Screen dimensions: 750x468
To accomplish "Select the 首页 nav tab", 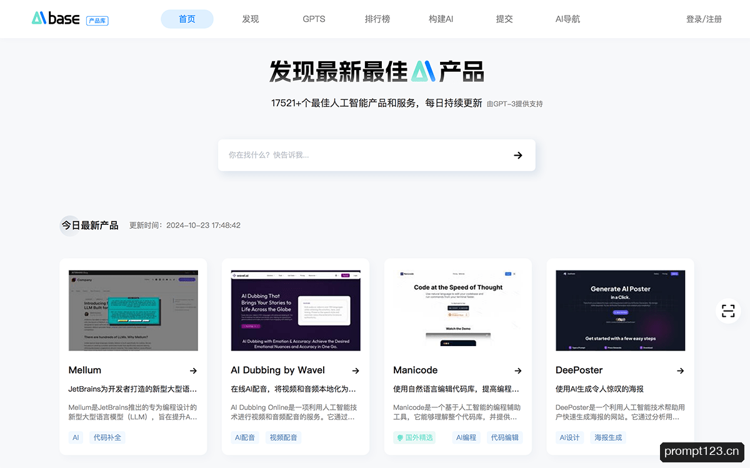I will click(187, 19).
